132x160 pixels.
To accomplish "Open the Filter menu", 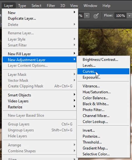I will pos(51,6).
